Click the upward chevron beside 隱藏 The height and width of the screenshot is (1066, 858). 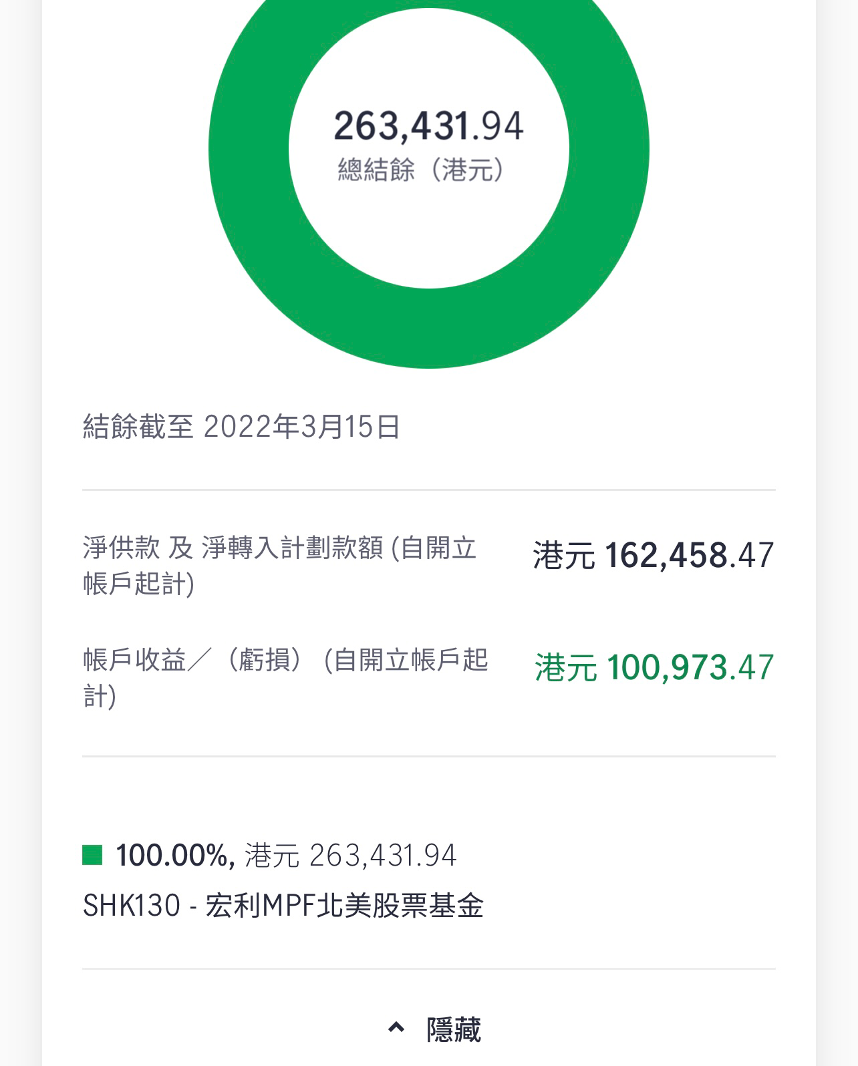(396, 1029)
